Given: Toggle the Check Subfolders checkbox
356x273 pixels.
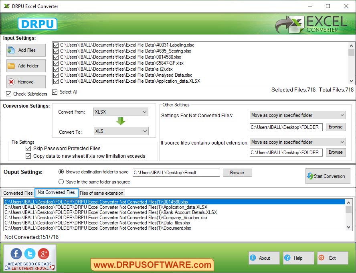Looking at the screenshot, I should [x=8, y=94].
